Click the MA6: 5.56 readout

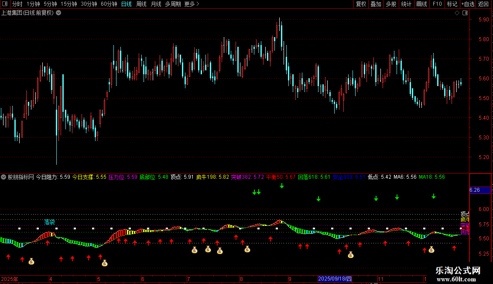[x=405, y=177]
